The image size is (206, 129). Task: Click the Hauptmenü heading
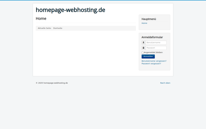tap(149, 19)
